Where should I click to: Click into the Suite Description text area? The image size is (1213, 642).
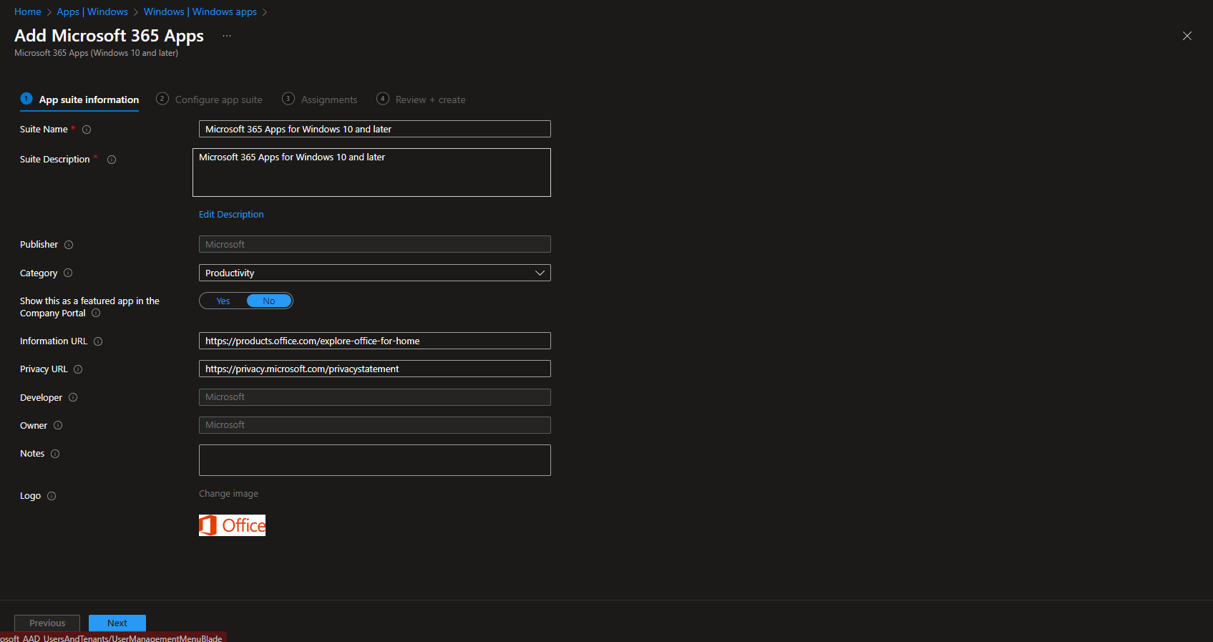[371, 172]
